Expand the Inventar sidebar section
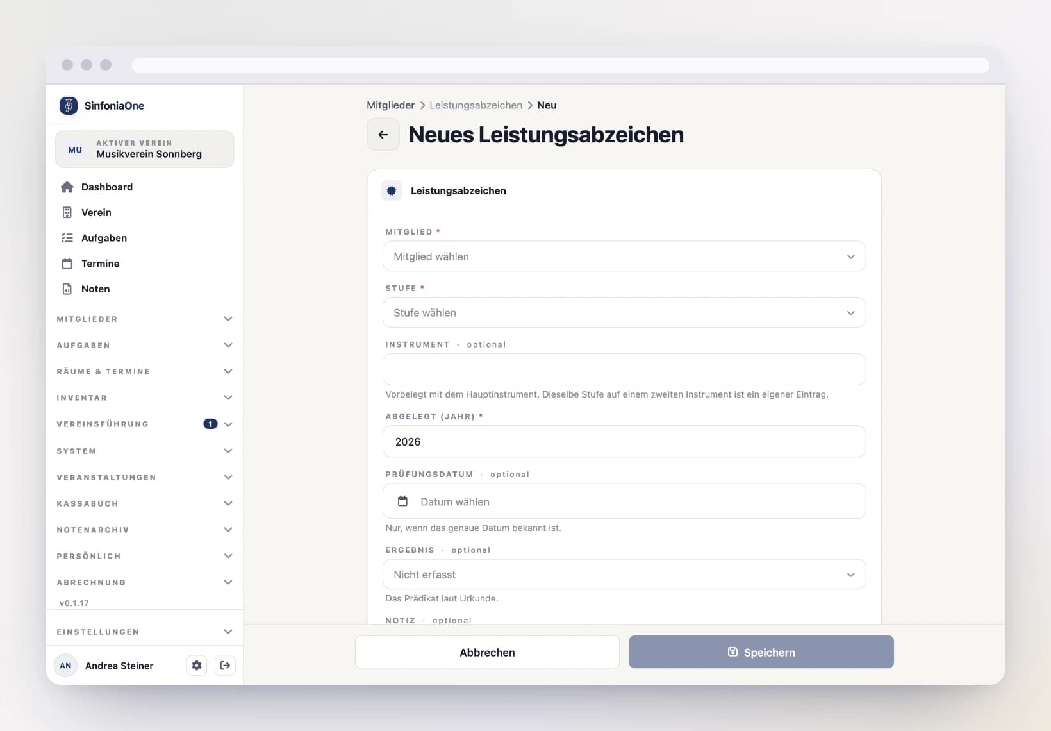The height and width of the screenshot is (731, 1051). coord(145,398)
